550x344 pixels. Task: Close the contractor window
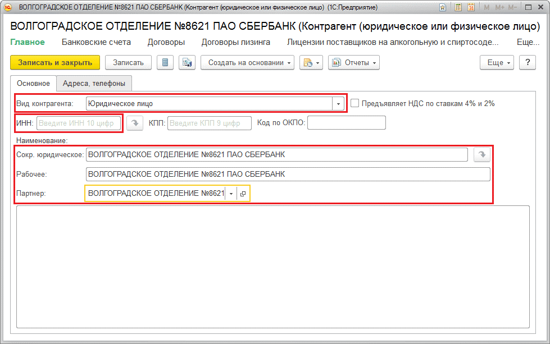(x=541, y=7)
